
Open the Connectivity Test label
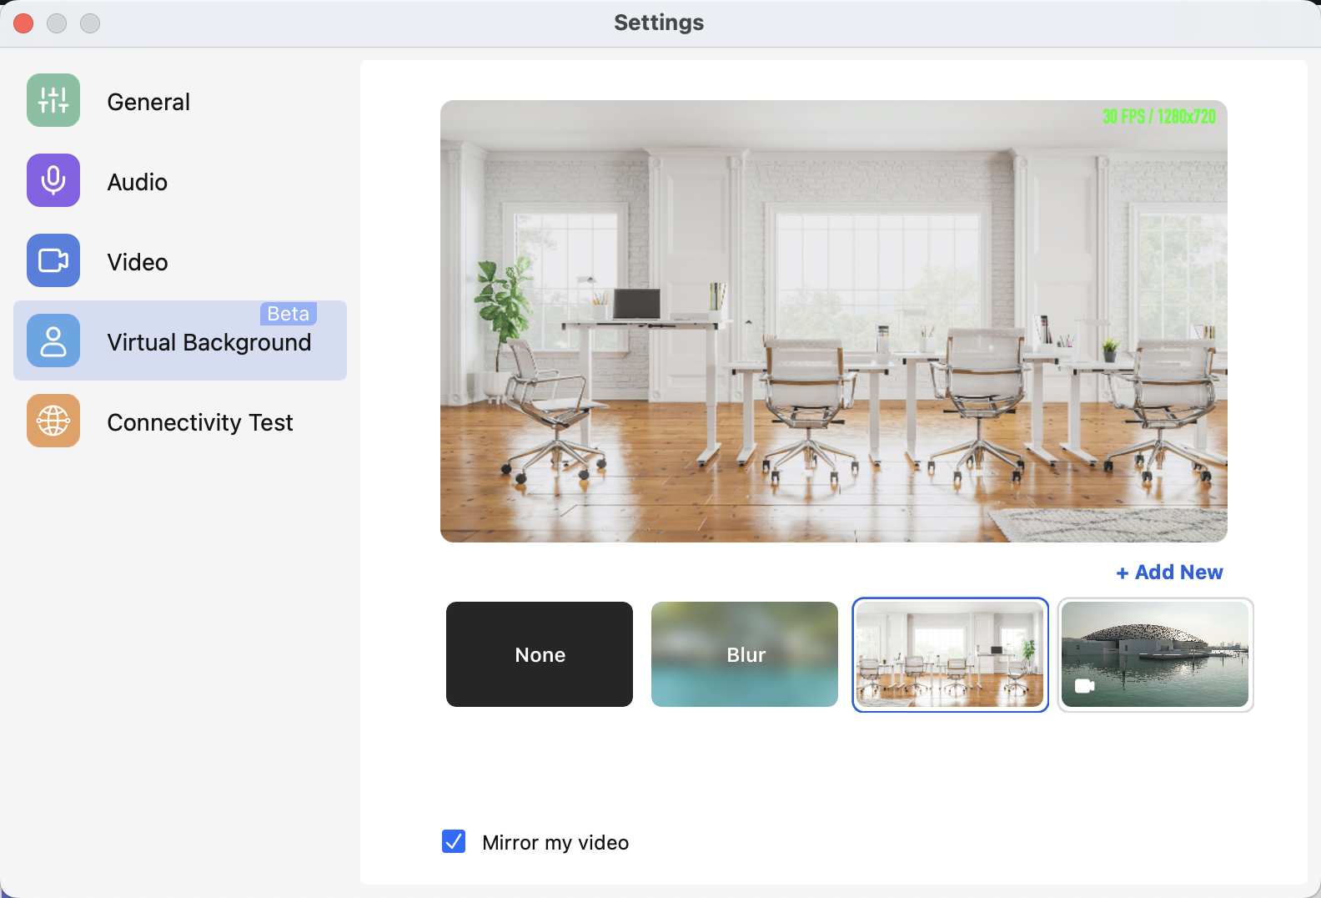tap(200, 423)
